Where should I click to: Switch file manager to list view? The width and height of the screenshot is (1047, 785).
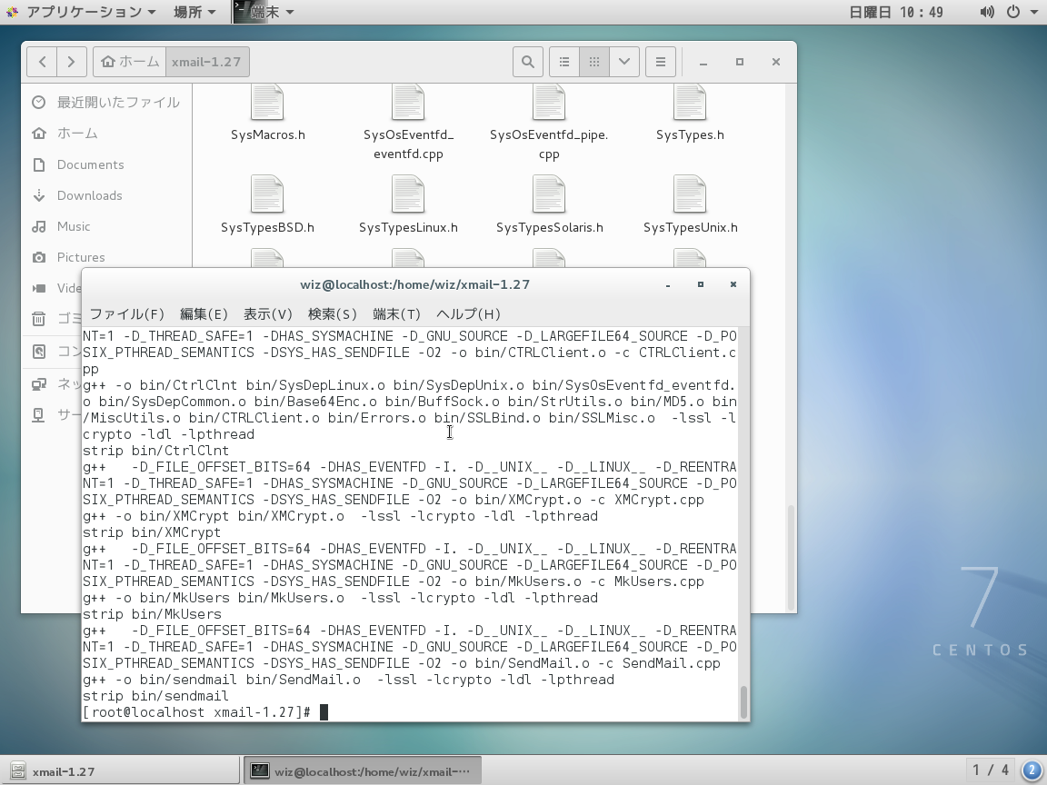click(x=564, y=62)
